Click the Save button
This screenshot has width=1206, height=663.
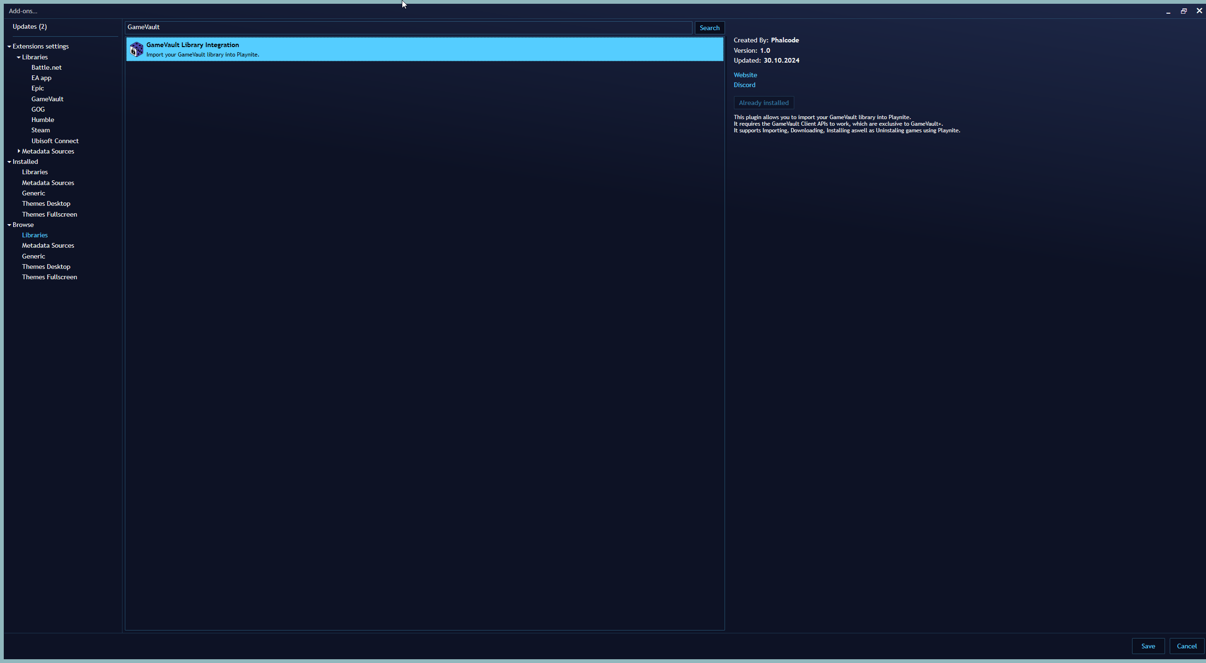click(1148, 646)
